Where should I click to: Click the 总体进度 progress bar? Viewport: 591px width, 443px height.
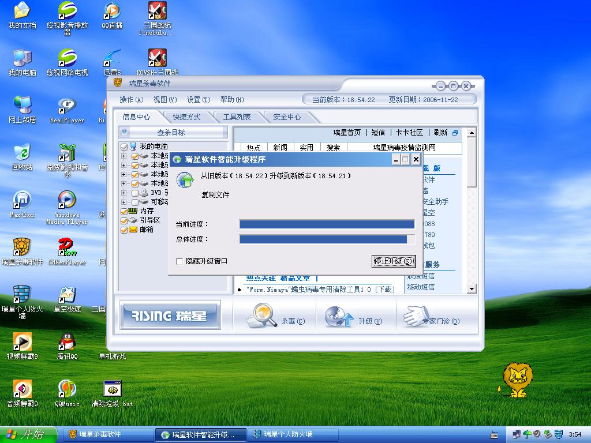point(327,239)
